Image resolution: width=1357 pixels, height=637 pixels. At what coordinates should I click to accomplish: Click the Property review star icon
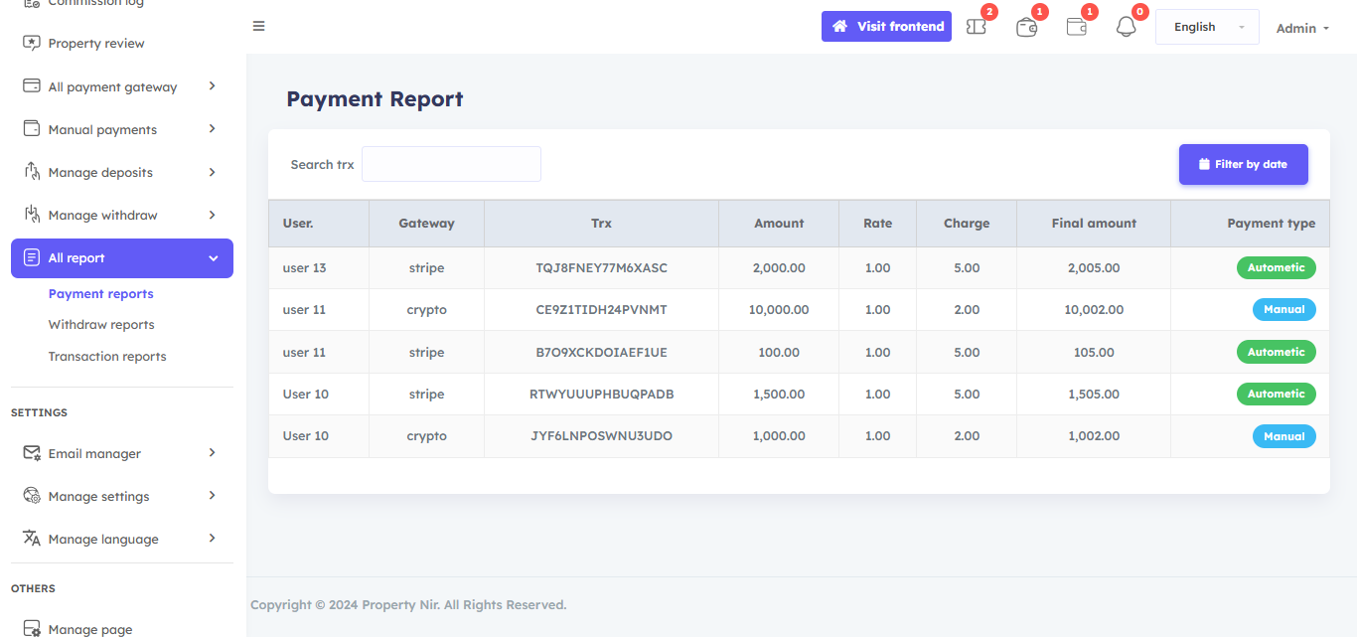(32, 43)
